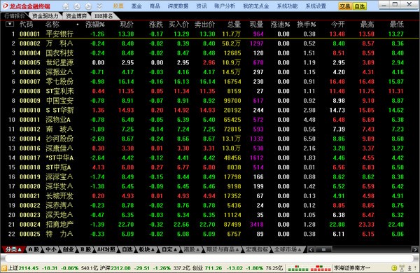The width and height of the screenshot is (420, 273).
Task: Navigate back with the left arrow icon
Action: click(77, 6)
